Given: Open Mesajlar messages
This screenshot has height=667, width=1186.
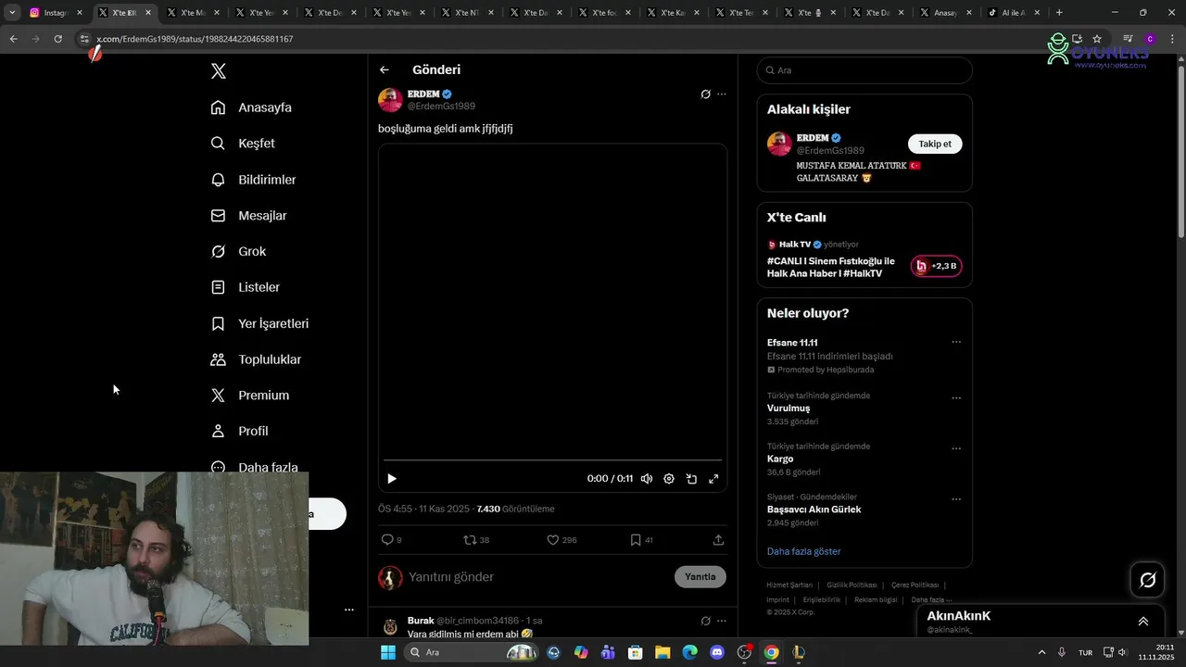Looking at the screenshot, I should coord(248,216).
